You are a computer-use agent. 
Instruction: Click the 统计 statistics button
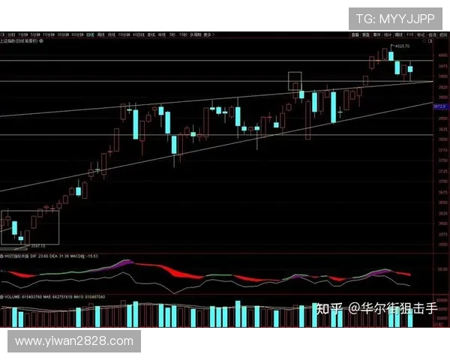(388, 34)
